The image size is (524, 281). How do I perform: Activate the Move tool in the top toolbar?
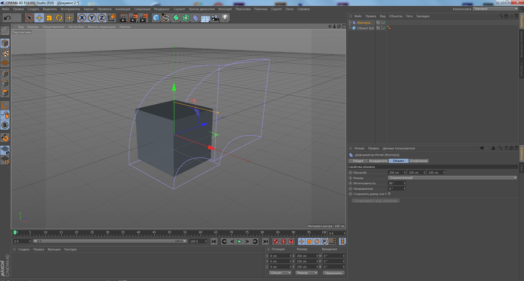point(39,18)
